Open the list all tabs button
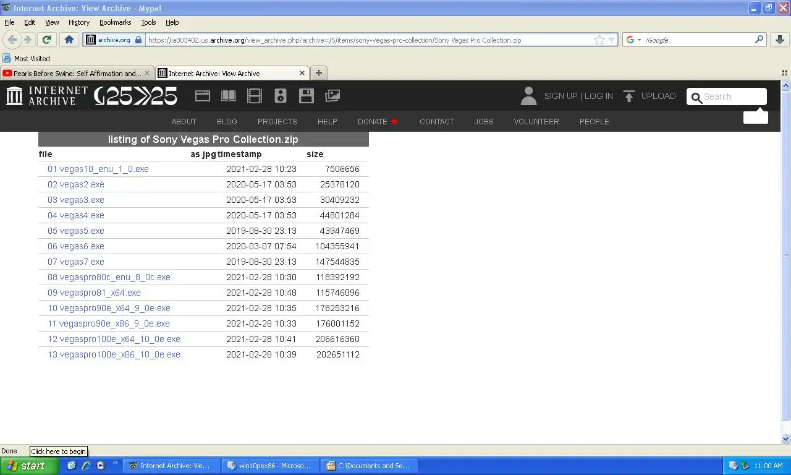Viewport: 791px width, 475px height. pos(785,73)
